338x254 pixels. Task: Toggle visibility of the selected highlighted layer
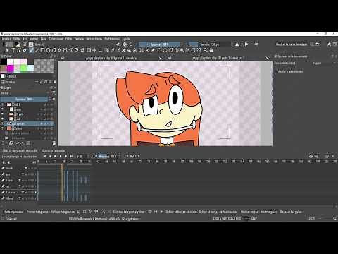coord(3,123)
